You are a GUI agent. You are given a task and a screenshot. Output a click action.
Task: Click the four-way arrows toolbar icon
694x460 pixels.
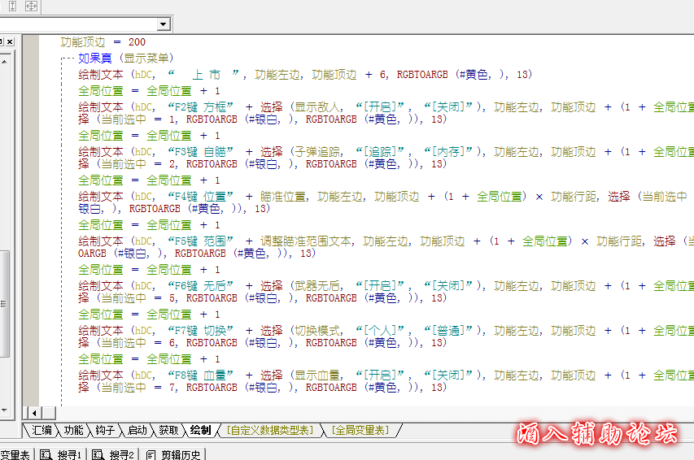tap(31, 7)
